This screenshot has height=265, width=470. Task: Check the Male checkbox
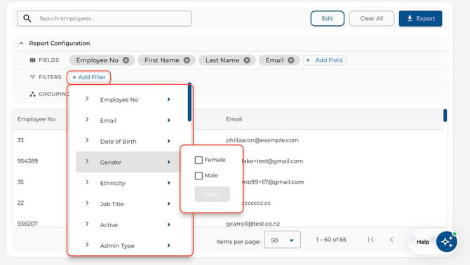pos(199,175)
